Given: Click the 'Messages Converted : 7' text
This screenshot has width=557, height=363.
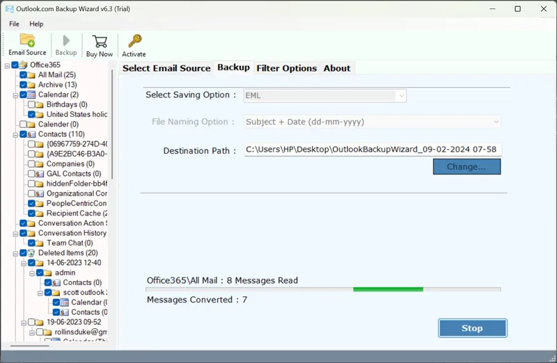Looking at the screenshot, I should click(x=197, y=300).
